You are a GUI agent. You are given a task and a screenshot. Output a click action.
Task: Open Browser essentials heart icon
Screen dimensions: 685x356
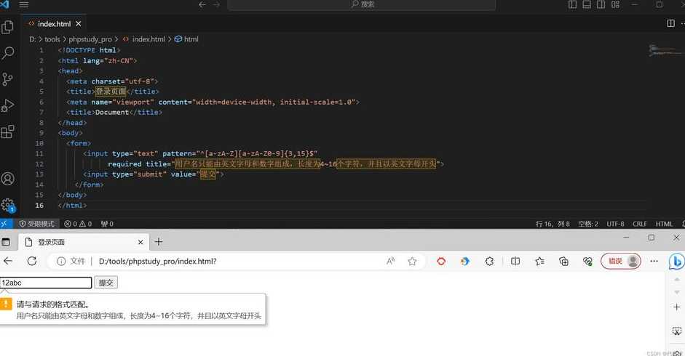click(x=587, y=261)
